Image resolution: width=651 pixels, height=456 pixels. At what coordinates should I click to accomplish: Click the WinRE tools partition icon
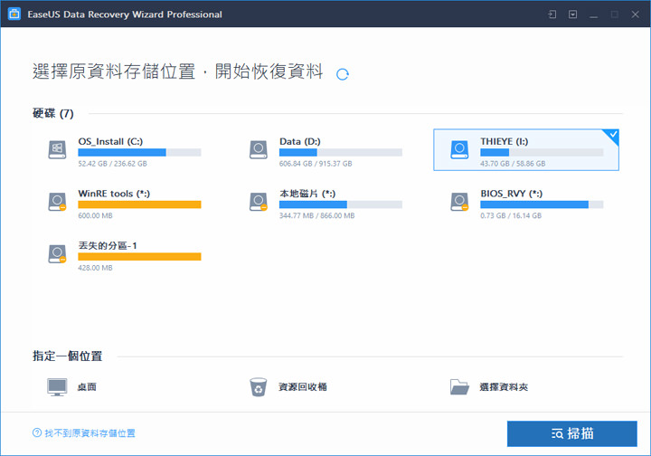(x=58, y=201)
